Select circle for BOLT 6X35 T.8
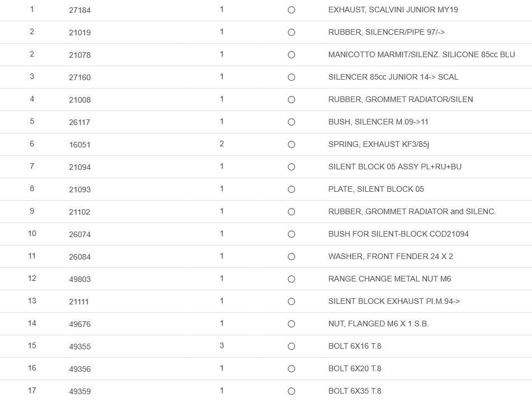 pyautogui.click(x=291, y=391)
